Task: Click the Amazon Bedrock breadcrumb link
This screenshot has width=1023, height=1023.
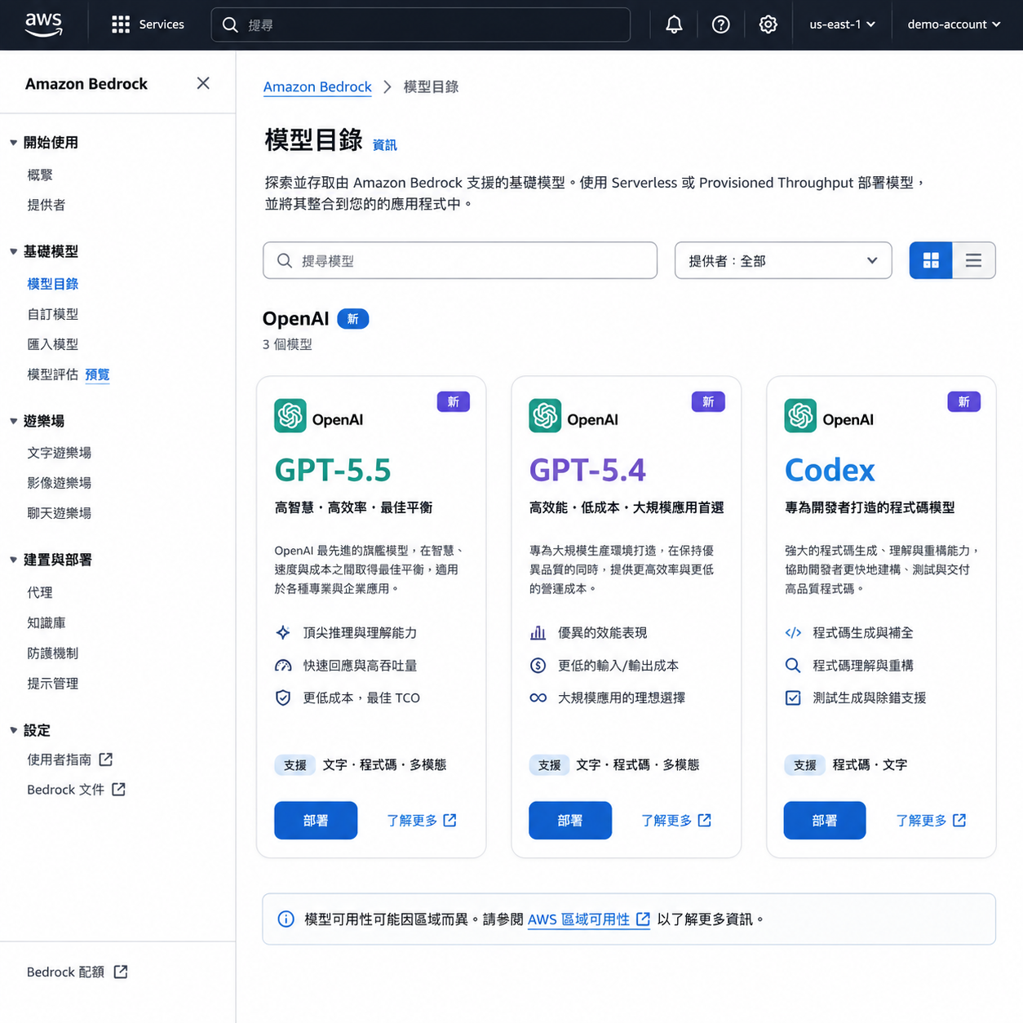Action: coord(317,86)
